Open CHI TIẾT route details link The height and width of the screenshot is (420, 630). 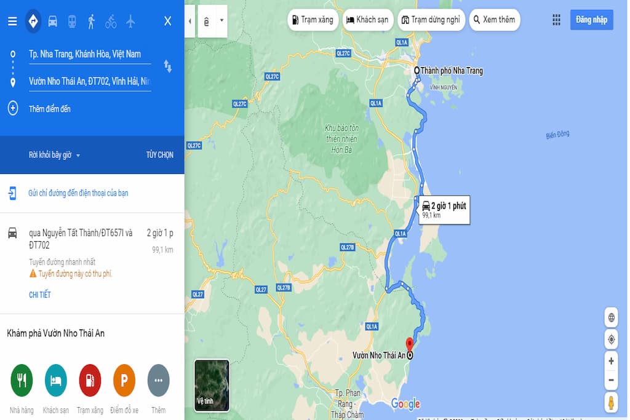tap(40, 295)
